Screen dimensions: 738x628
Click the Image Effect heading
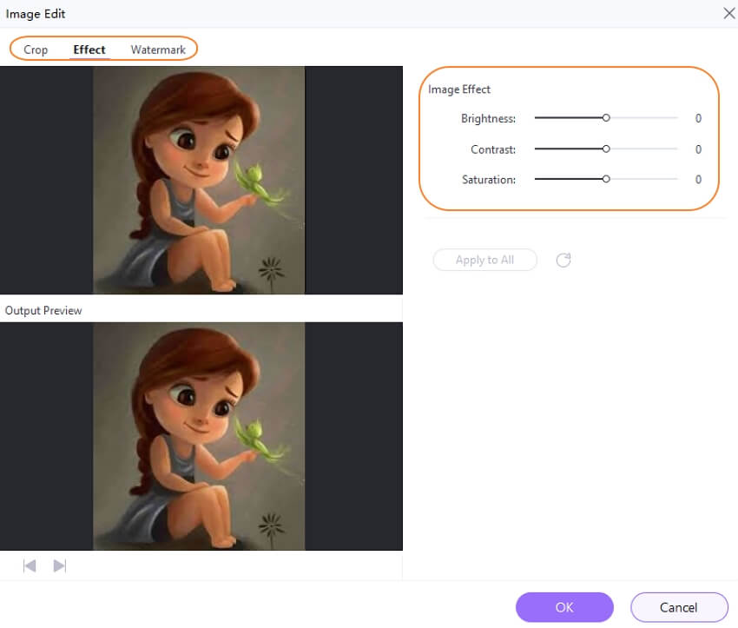(x=459, y=89)
